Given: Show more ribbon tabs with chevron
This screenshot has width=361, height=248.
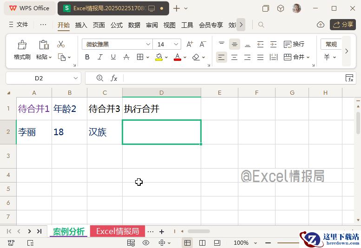Looking at the screenshot, I should 241,25.
